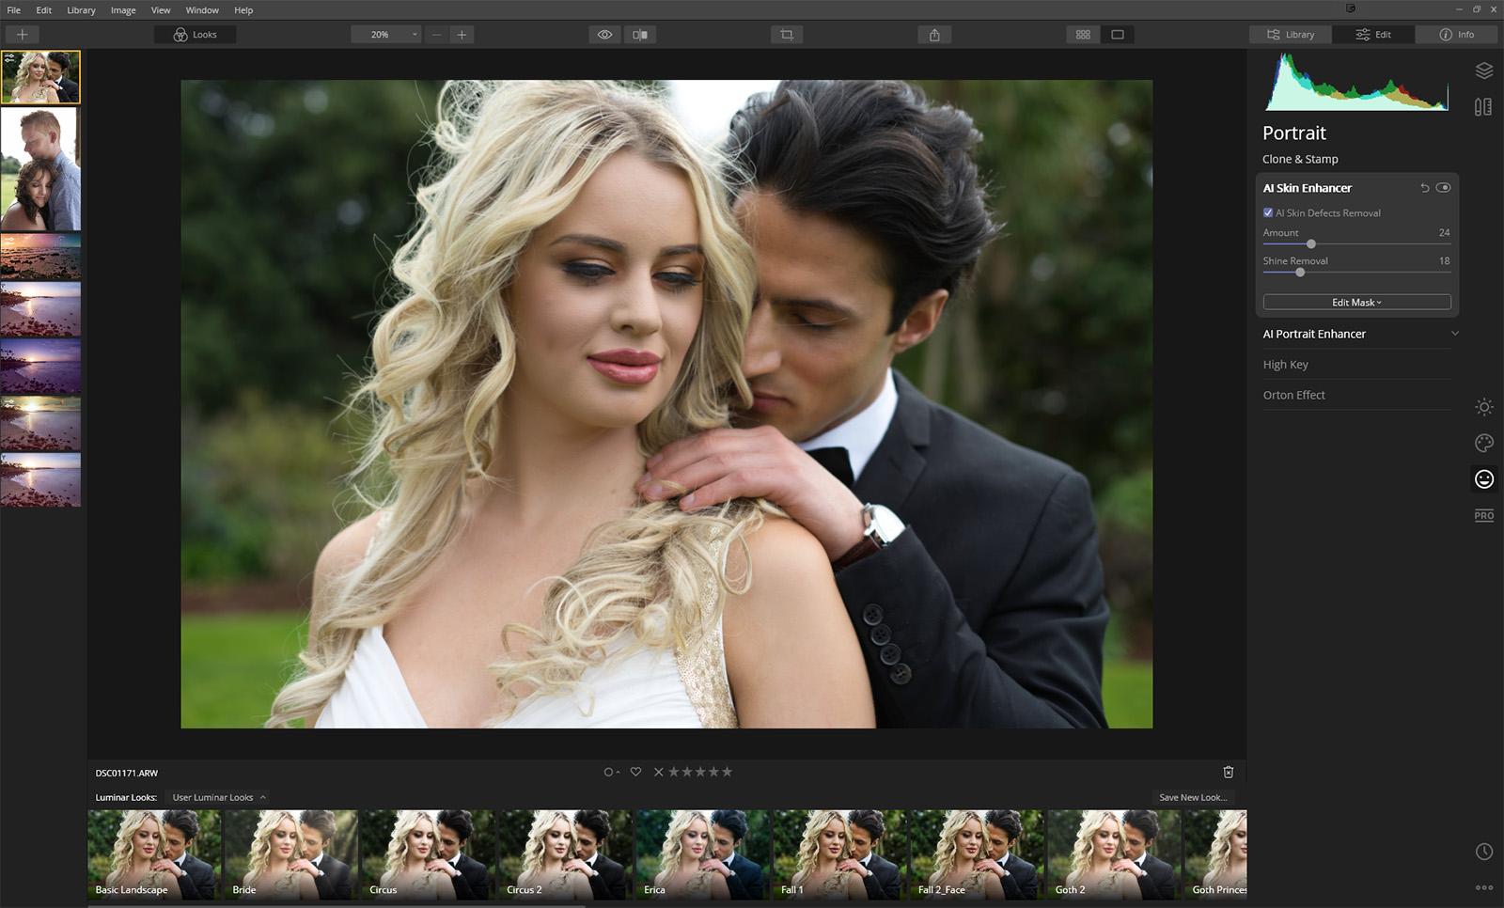Uncheck AI Skin Defects Removal checkbox
Viewport: 1504px width, 908px height.
pos(1268,213)
